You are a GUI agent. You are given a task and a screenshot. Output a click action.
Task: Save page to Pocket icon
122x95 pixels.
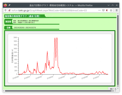click(103, 10)
